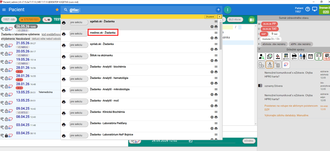The height and width of the screenshot is (151, 330).
Task: Click the two persons with clock icon
Action: [302, 56]
